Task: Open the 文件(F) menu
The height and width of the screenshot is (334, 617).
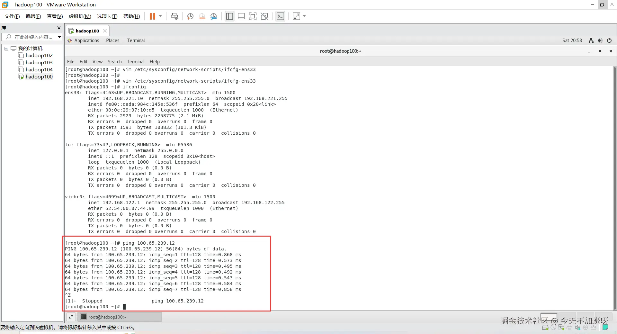Action: [x=12, y=16]
